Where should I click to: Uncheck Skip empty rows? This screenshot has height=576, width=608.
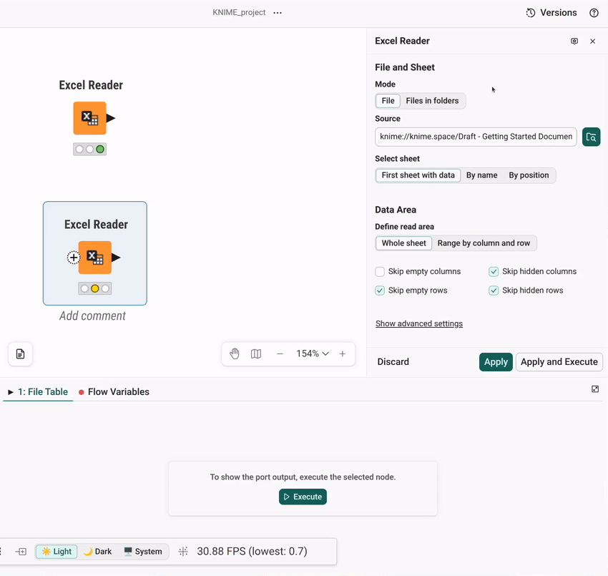(x=380, y=291)
